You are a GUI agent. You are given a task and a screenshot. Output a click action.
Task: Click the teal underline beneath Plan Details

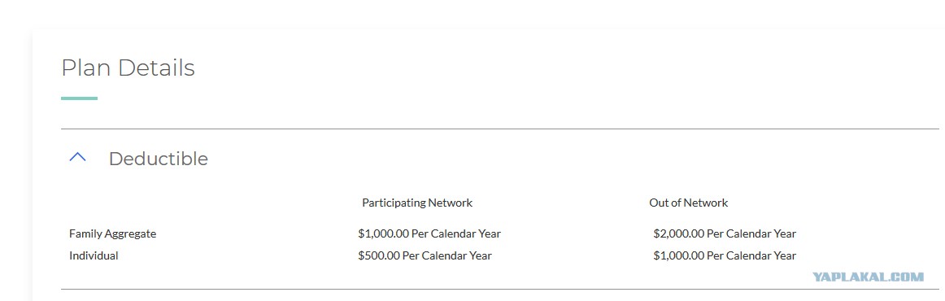point(79,98)
